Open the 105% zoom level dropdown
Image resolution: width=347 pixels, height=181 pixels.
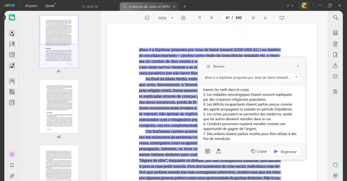(x=172, y=18)
